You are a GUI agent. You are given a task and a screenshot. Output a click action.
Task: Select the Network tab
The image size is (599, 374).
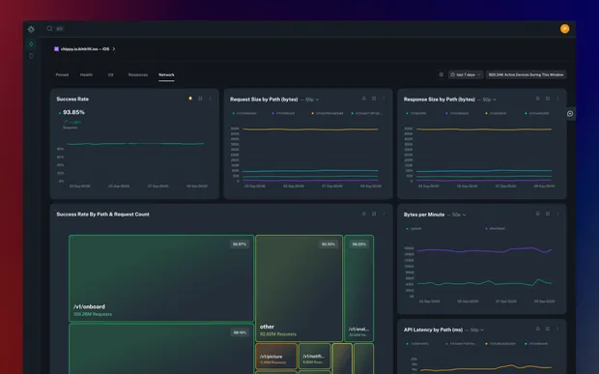tap(166, 74)
